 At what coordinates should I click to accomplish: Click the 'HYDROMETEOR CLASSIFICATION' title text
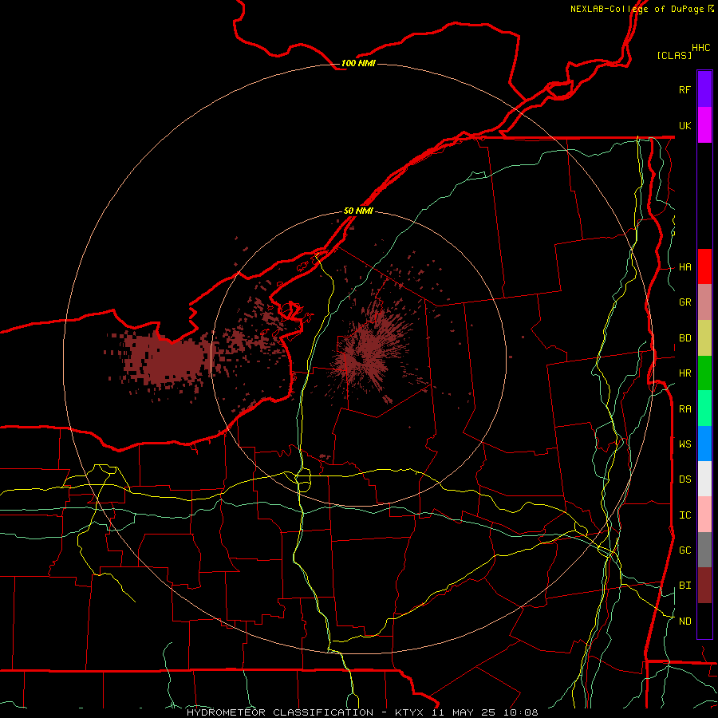[280, 712]
